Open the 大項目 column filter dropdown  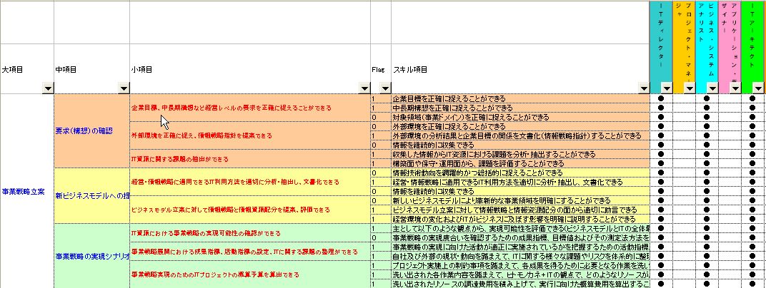pyautogui.click(x=47, y=88)
